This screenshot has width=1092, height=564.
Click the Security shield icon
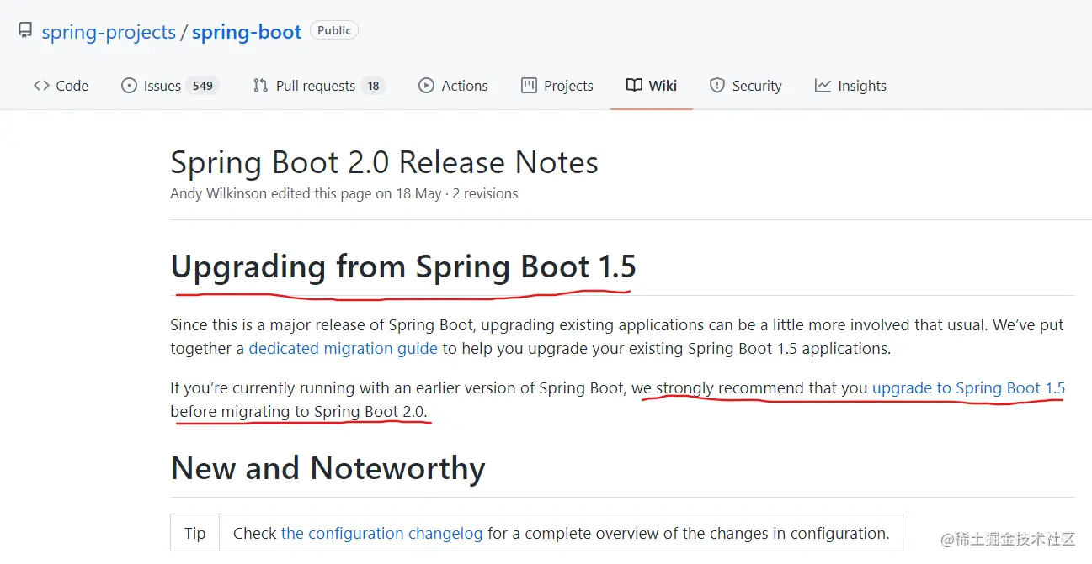coord(717,86)
